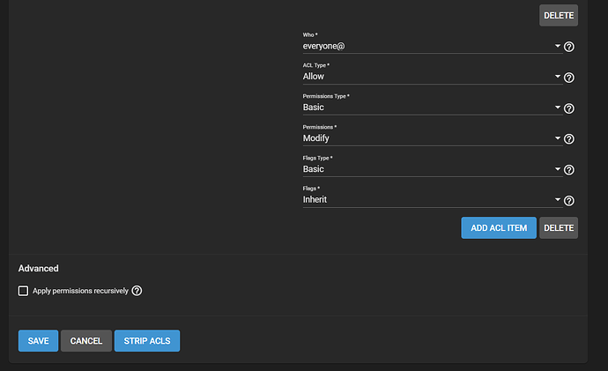Expand ACL Type dropdown set to Allow
This screenshot has width=608, height=371.
433,77
